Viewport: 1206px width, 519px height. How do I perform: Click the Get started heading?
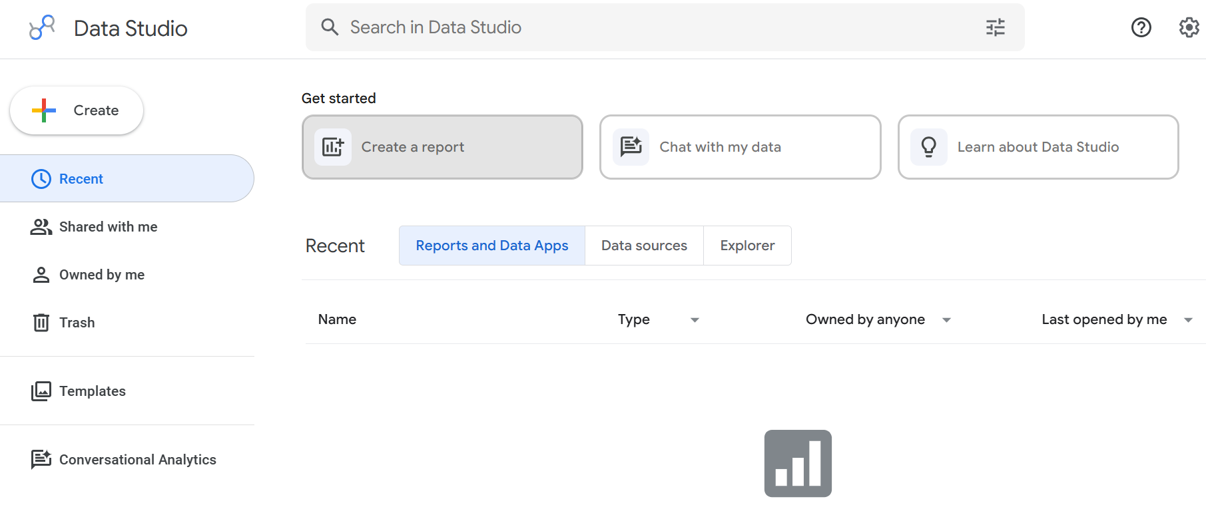pos(338,98)
